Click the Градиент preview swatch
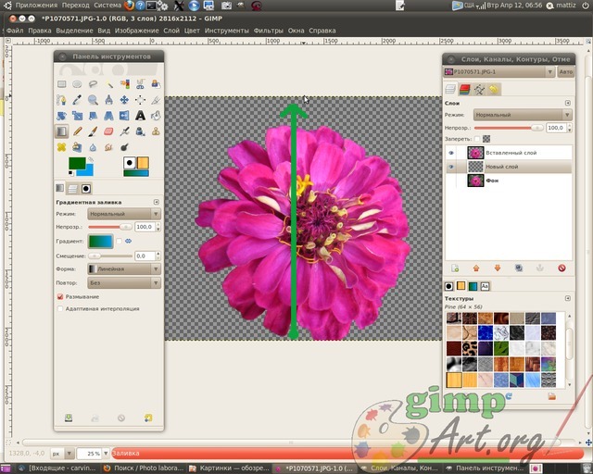593x474 pixels. tap(101, 241)
